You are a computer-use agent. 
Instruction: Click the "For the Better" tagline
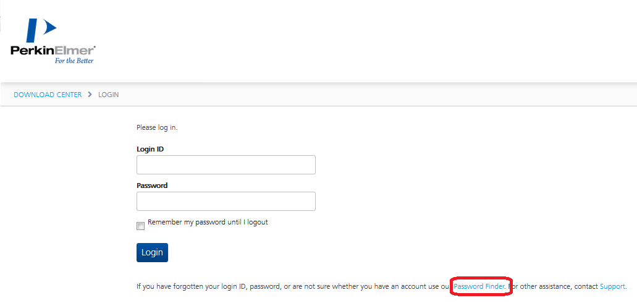coord(74,61)
